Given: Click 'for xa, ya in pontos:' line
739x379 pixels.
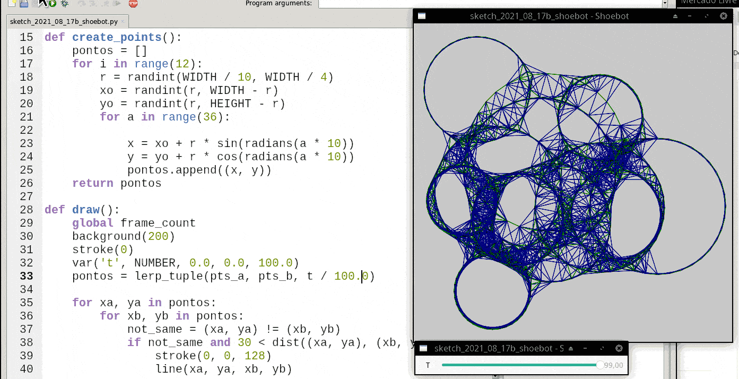Looking at the screenshot, I should pos(144,303).
